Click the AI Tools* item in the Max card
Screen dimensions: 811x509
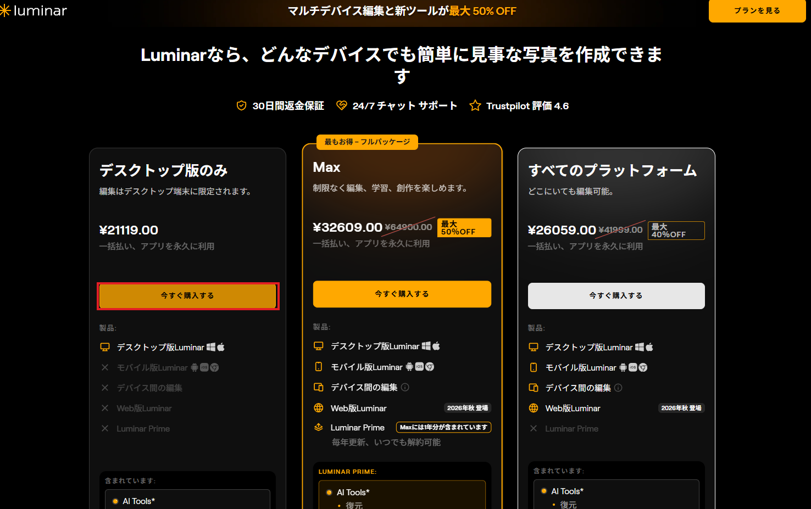pos(353,493)
